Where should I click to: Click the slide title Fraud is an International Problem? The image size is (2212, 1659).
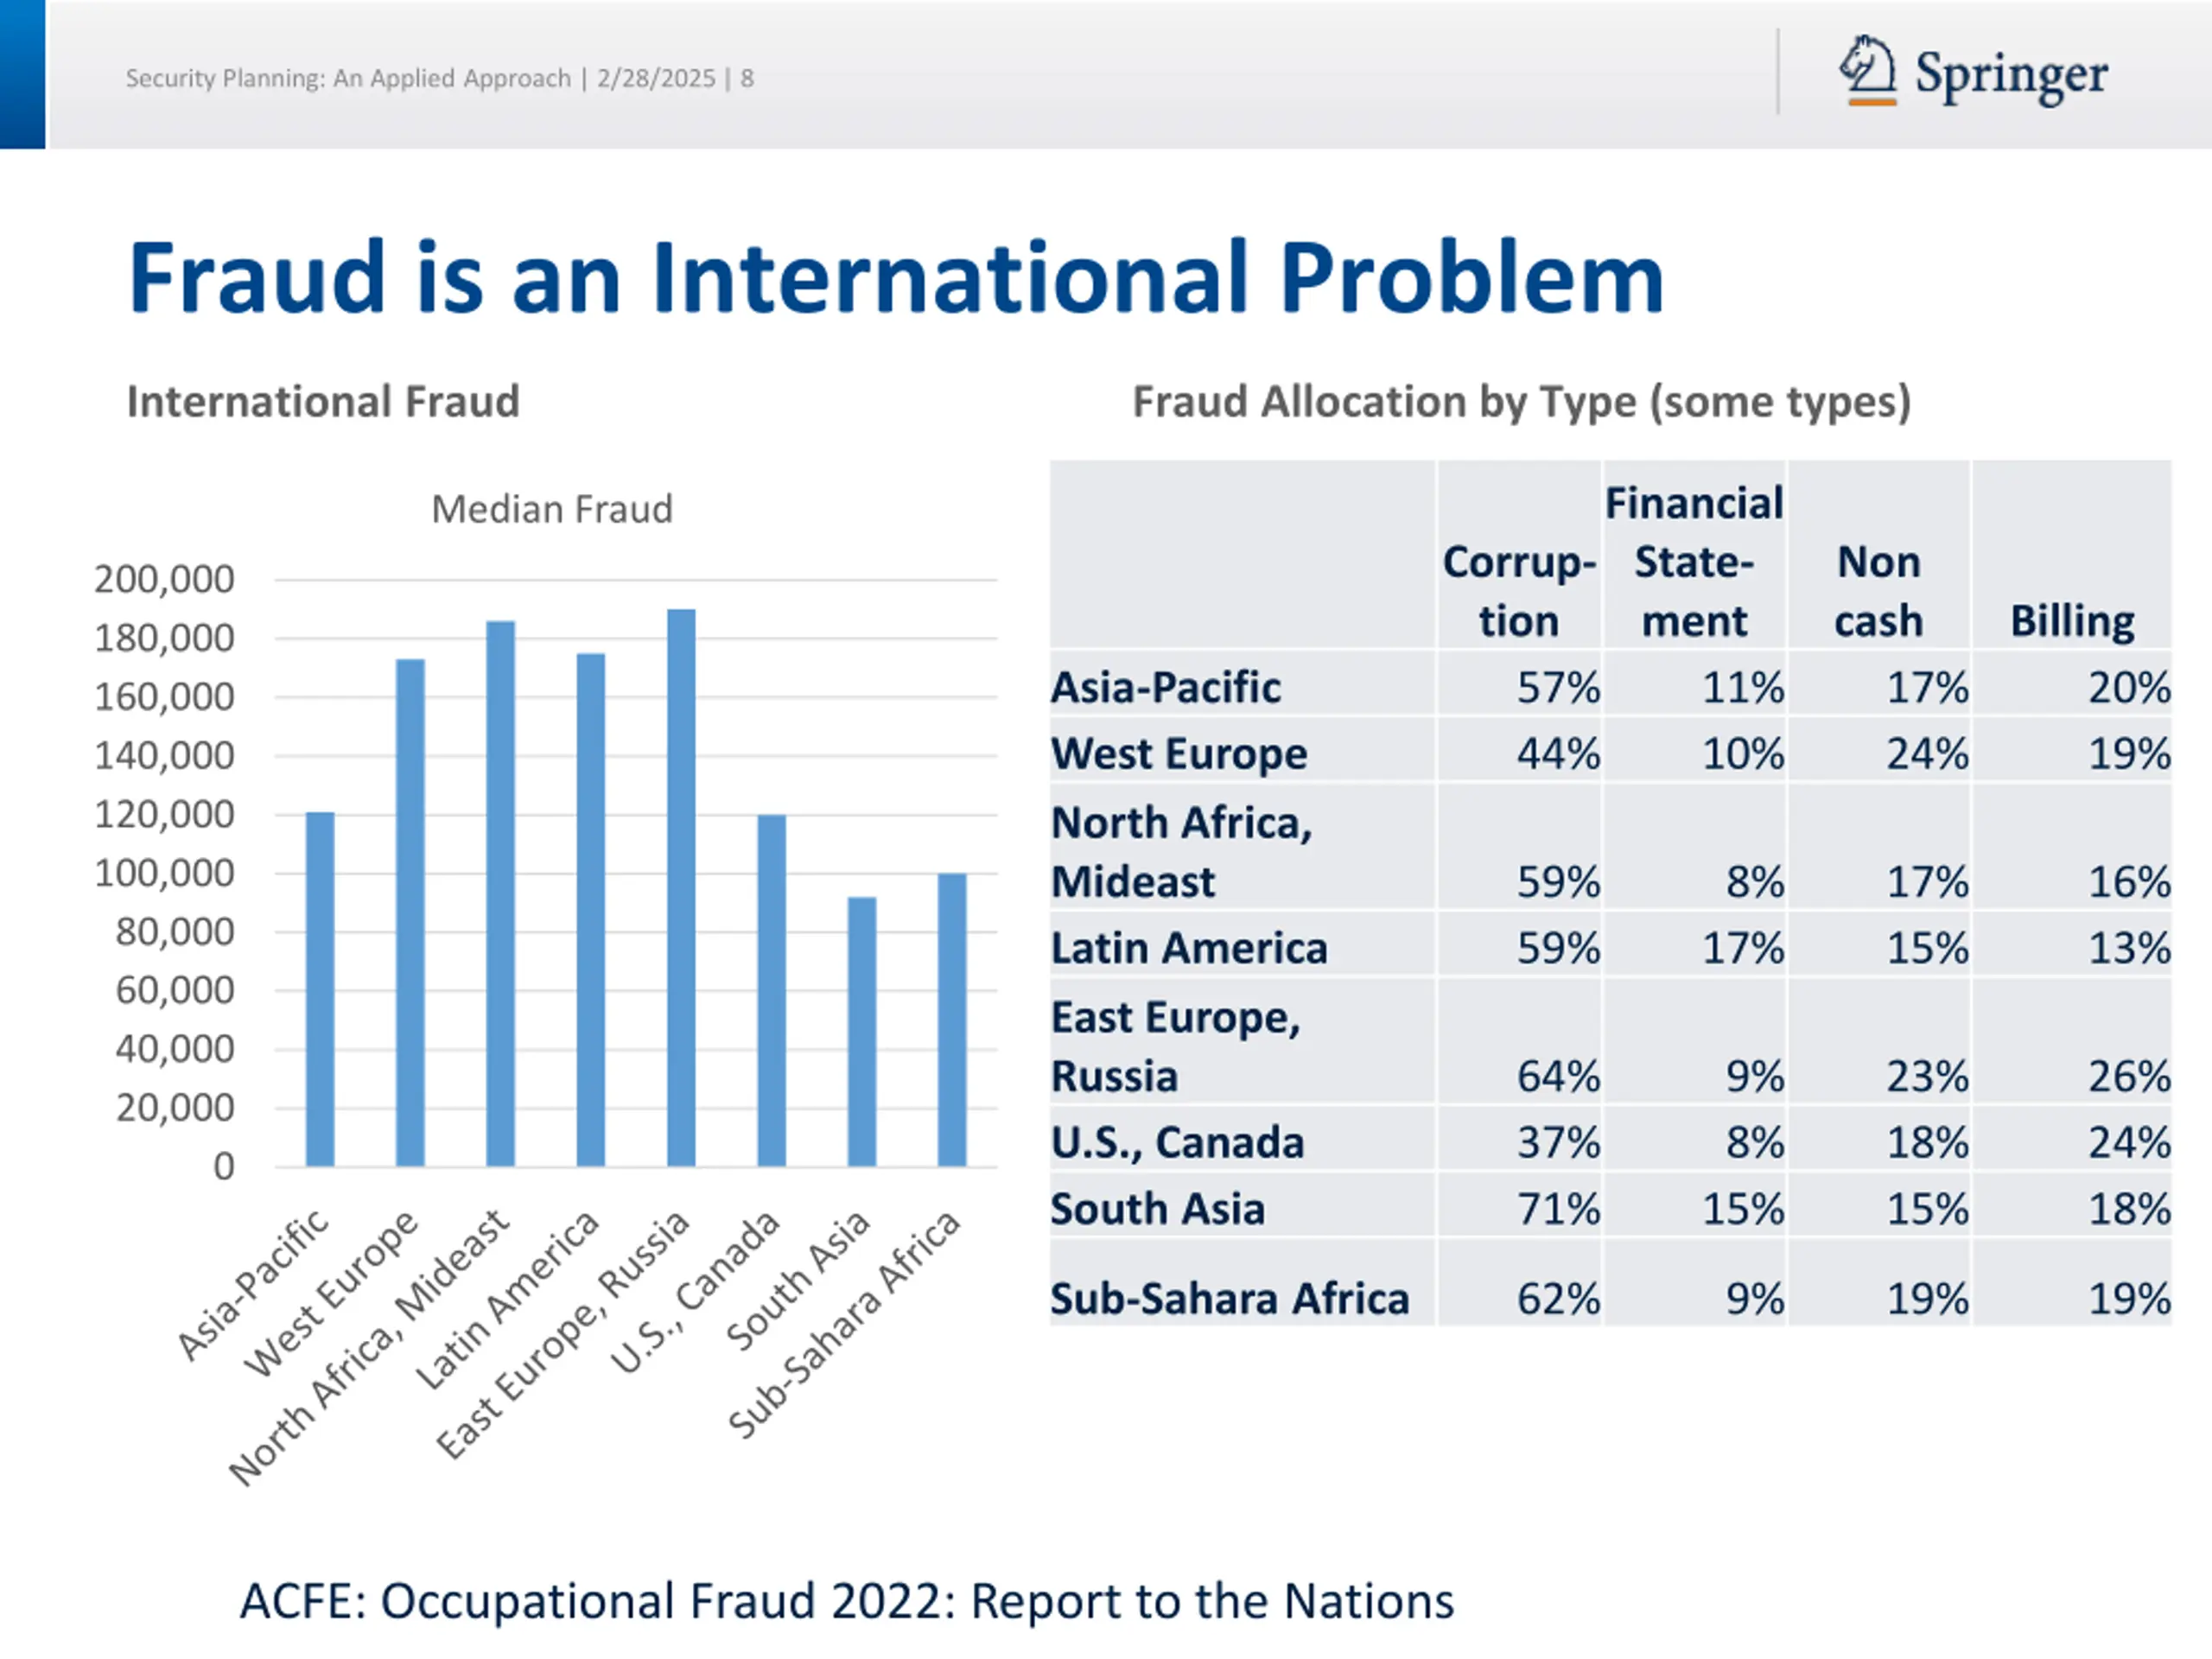click(896, 277)
